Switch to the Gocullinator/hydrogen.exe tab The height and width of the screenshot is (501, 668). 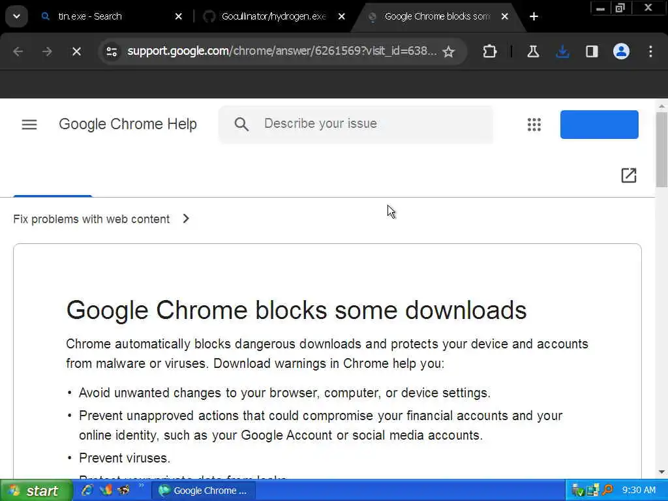(x=273, y=16)
